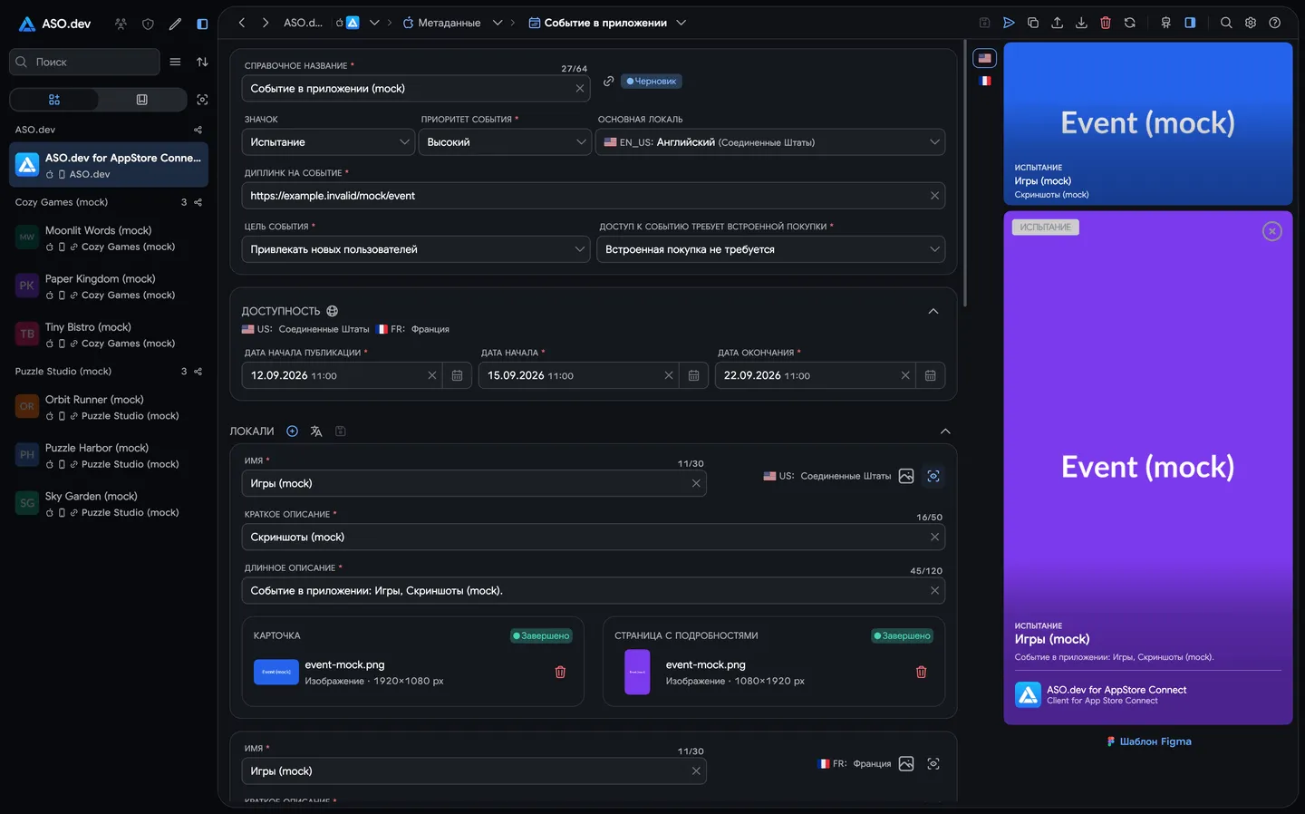Click the refresh sync icon in toolbar
Screen dimensions: 1305x814
pos(1130,23)
